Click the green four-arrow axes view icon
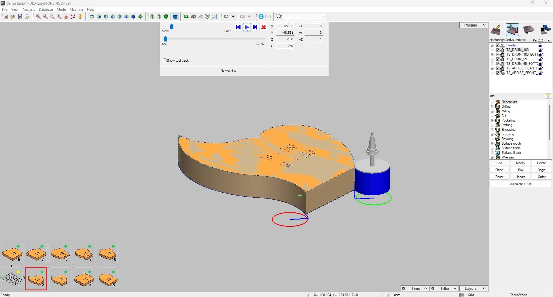 [x=140, y=17]
